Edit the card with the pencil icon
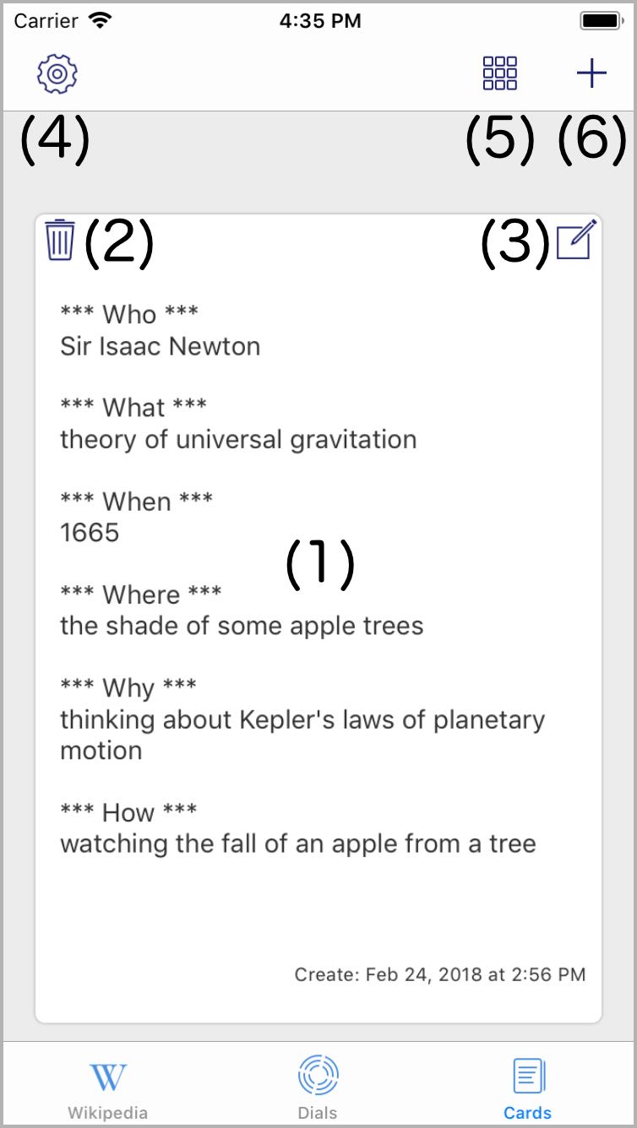Viewport: 637px width, 1128px height. click(577, 240)
